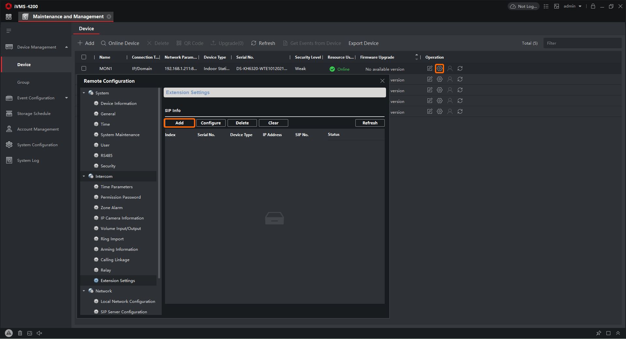
Task: Select SIP Server Configuration in the tree
Action: [x=124, y=312]
